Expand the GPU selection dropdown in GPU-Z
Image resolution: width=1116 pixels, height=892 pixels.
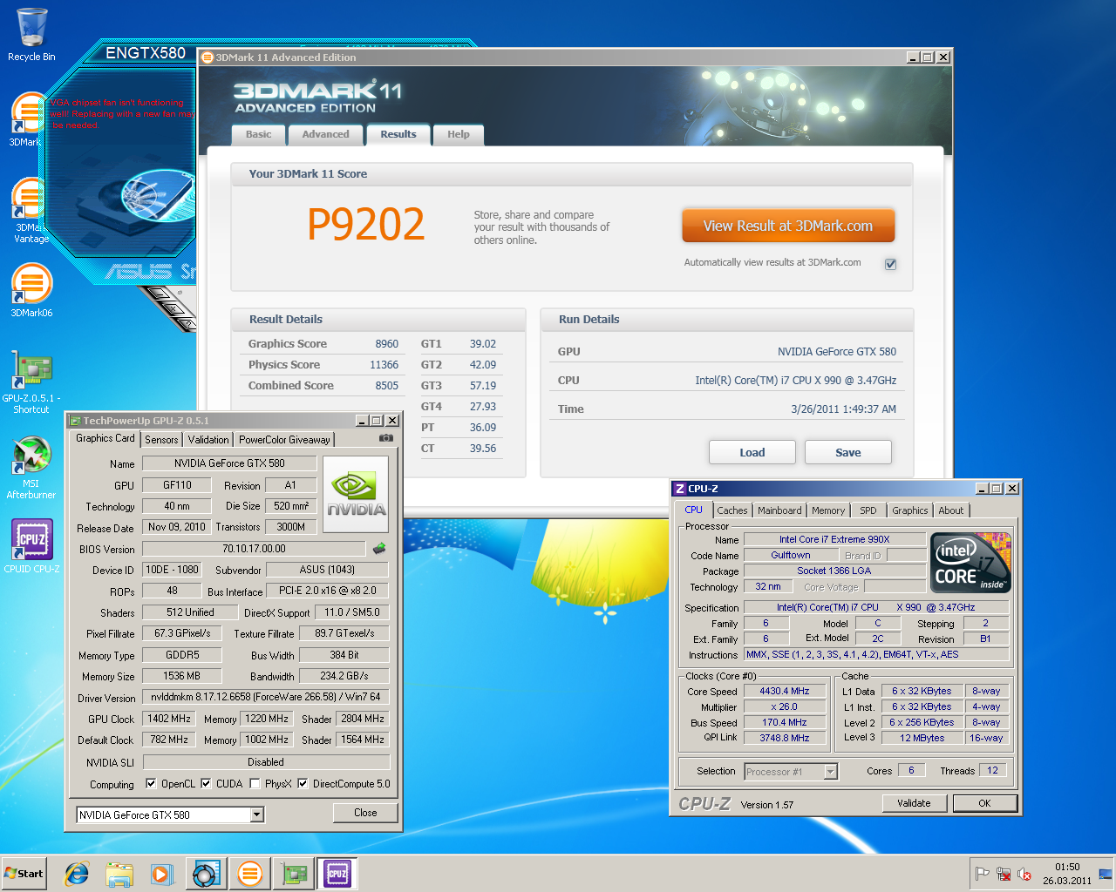pos(256,815)
